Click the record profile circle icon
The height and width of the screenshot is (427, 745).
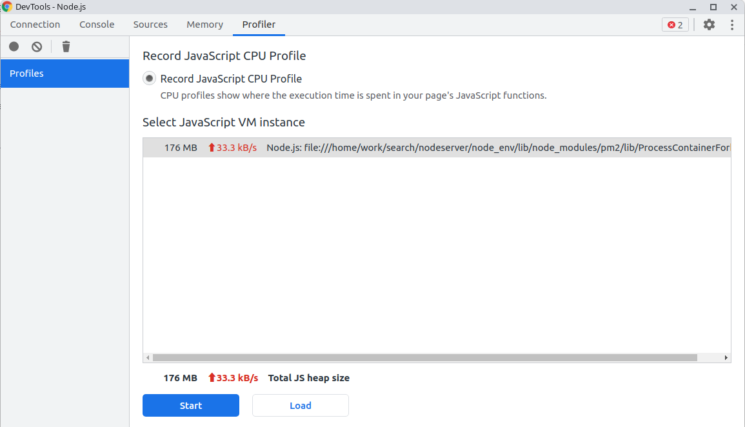tap(14, 46)
